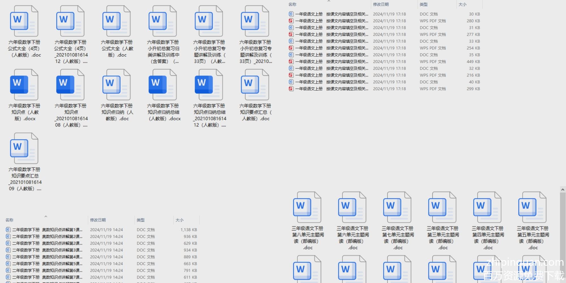The image size is (566, 283).
Task: Select the 公式大全（人教版）.doc Word icon
Action: pyautogui.click(x=116, y=21)
